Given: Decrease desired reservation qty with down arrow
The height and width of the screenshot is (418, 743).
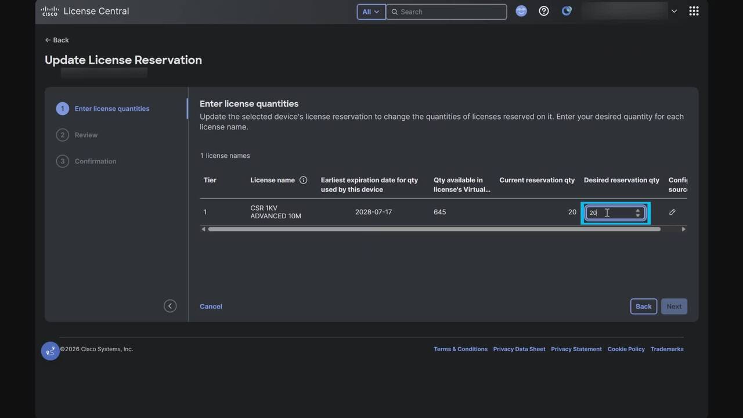Looking at the screenshot, I should (638, 215).
